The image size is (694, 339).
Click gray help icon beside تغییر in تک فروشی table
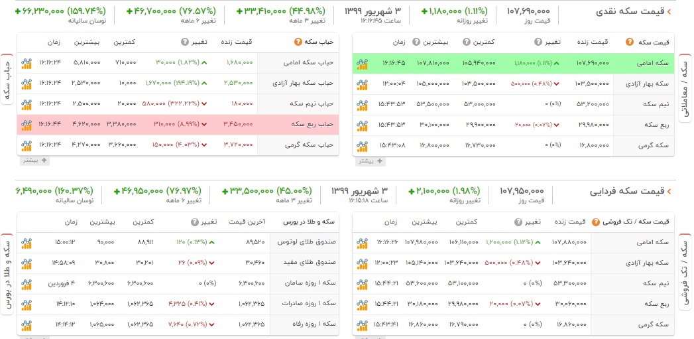click(x=518, y=222)
